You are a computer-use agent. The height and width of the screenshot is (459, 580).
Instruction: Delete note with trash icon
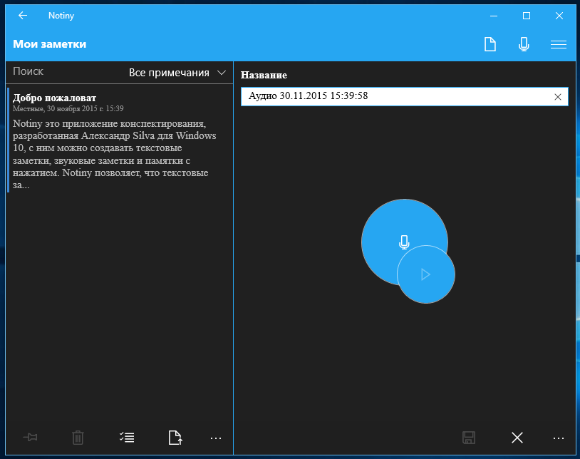(78, 438)
